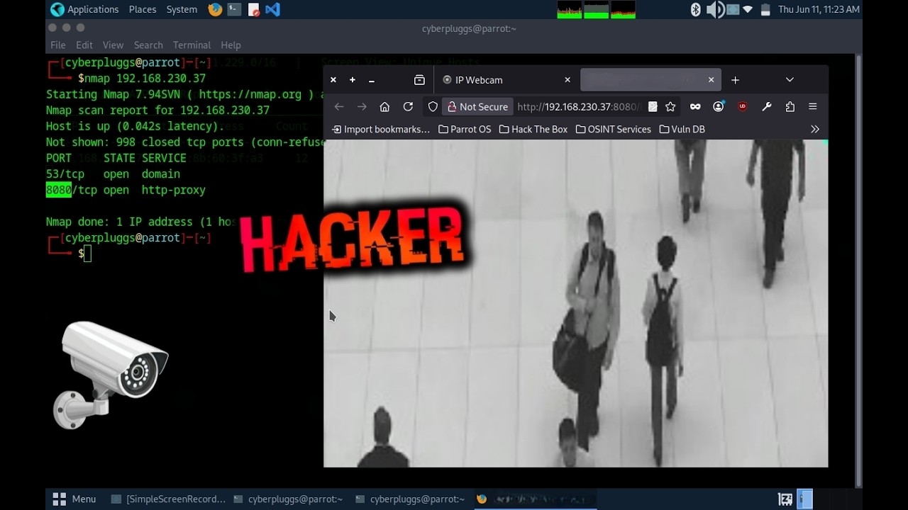Click the webcam live video feed
The width and height of the screenshot is (908, 510).
pyautogui.click(x=575, y=303)
